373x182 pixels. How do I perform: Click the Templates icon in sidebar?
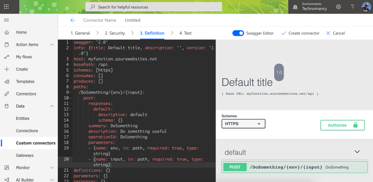click(x=7, y=81)
